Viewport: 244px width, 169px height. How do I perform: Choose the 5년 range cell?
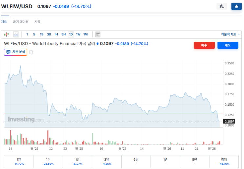(195, 161)
